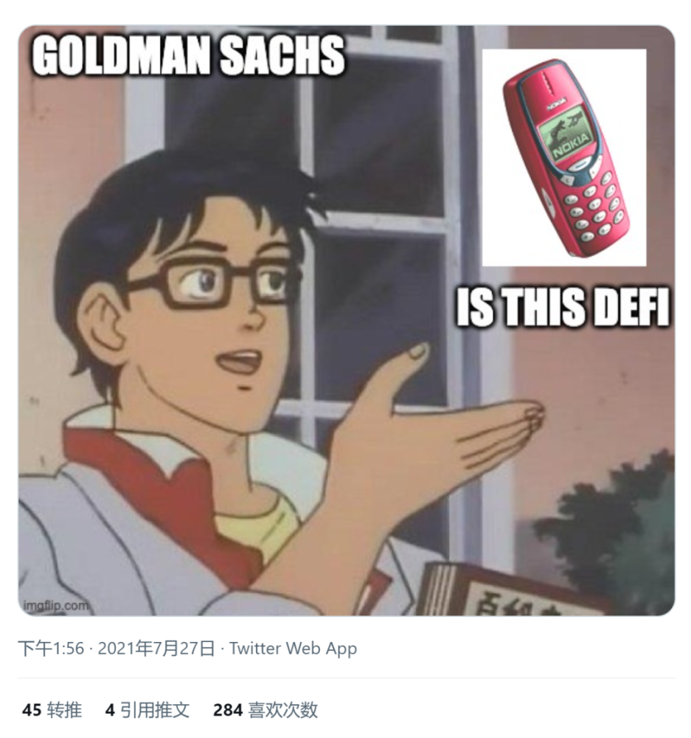Click the GOLDMAN SACHS caption text
This screenshot has height=738, width=691.
click(189, 55)
